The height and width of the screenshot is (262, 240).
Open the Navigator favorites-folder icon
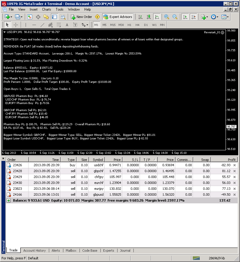tap(46, 17)
